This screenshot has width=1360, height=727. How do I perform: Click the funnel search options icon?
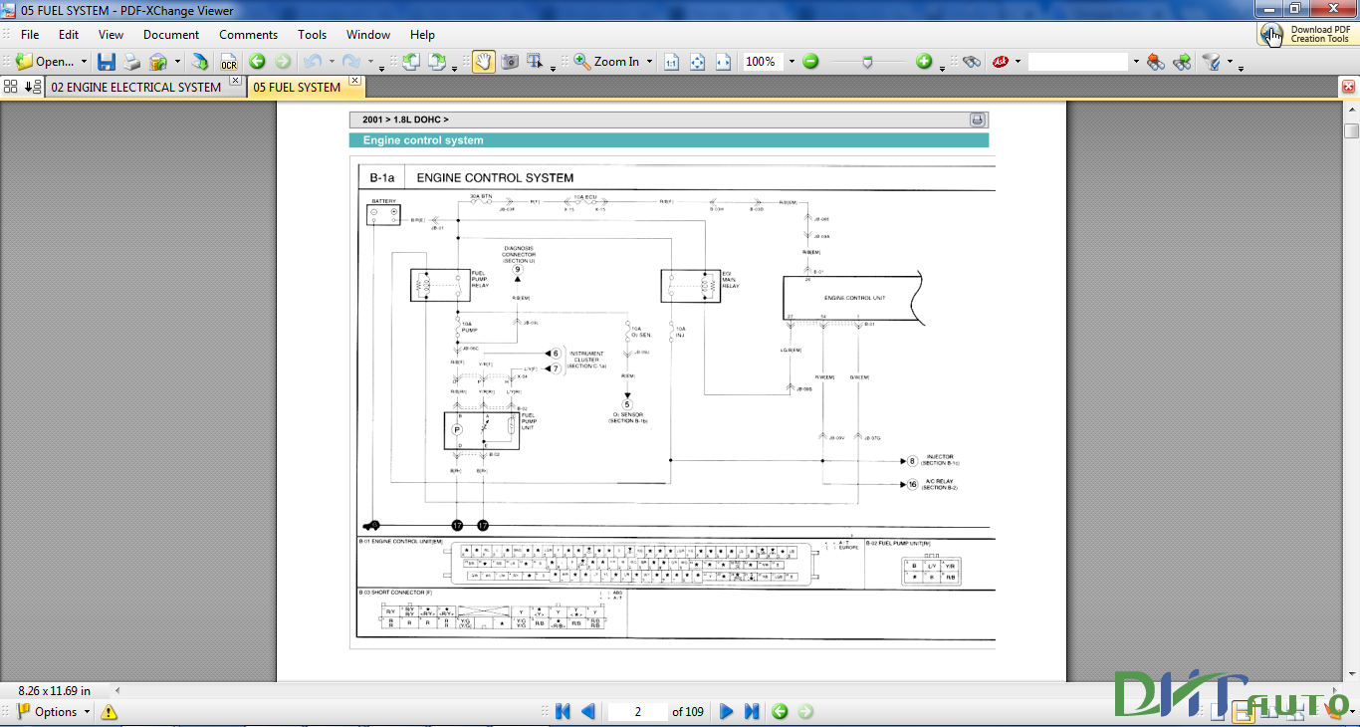pyautogui.click(x=1212, y=62)
